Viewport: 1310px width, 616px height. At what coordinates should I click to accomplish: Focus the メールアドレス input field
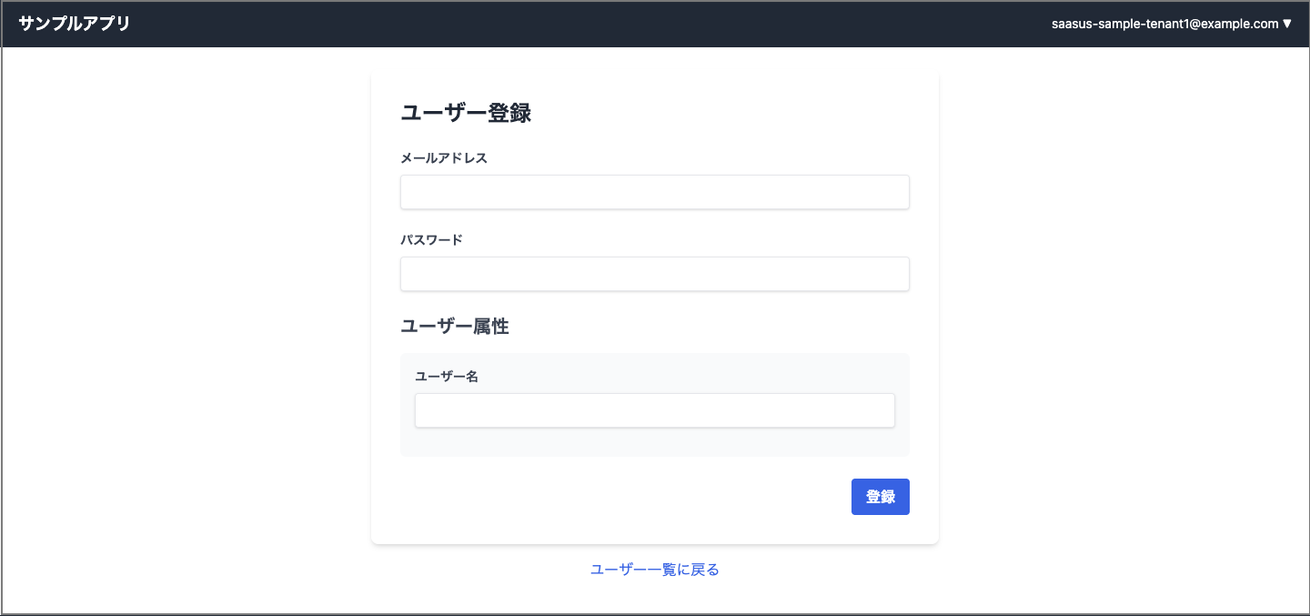click(654, 192)
